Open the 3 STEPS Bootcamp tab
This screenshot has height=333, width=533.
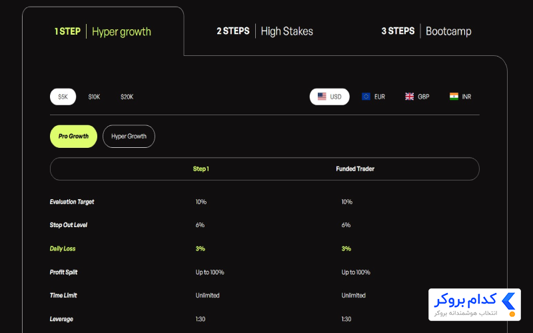[426, 31]
